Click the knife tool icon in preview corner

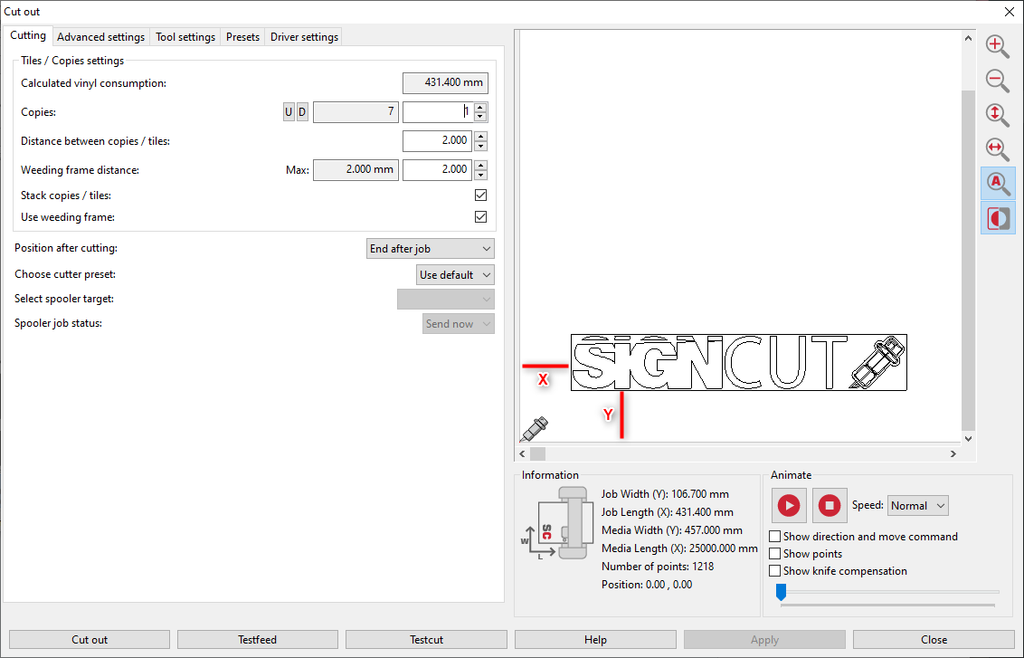coord(535,429)
